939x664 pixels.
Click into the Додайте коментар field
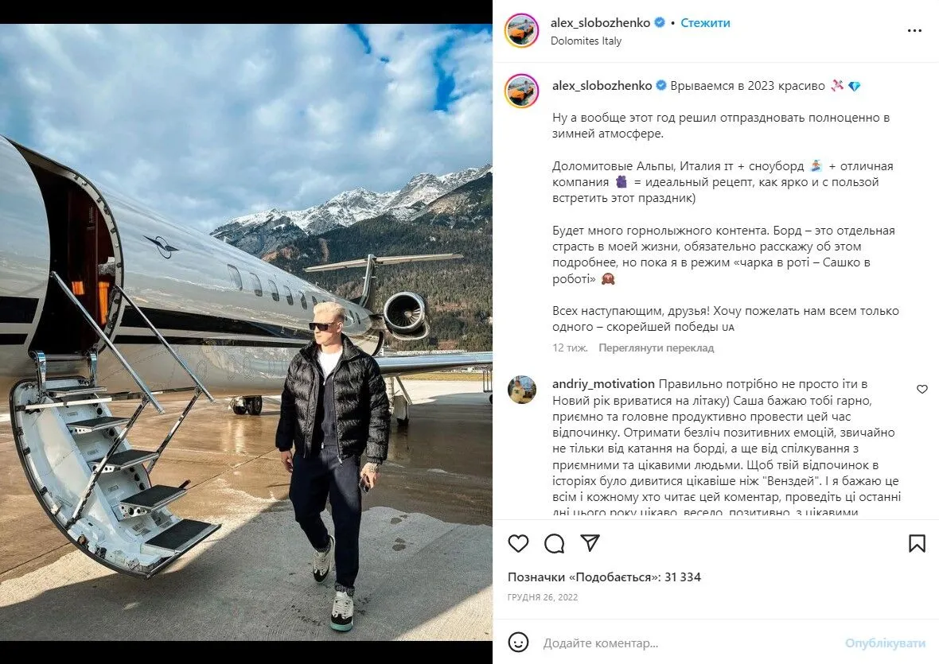point(684,643)
